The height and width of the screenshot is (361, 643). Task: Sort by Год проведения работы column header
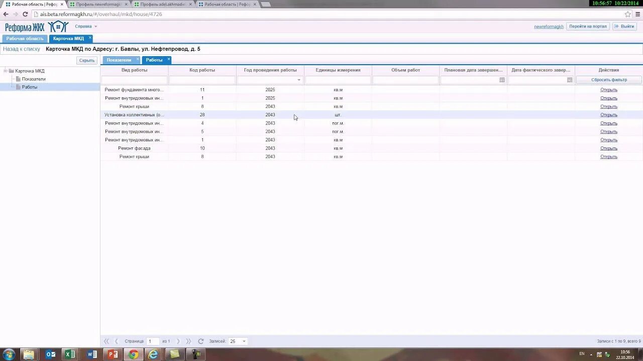pos(270,70)
